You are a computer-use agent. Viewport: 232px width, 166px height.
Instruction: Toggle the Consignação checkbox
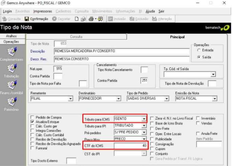click(x=152, y=144)
